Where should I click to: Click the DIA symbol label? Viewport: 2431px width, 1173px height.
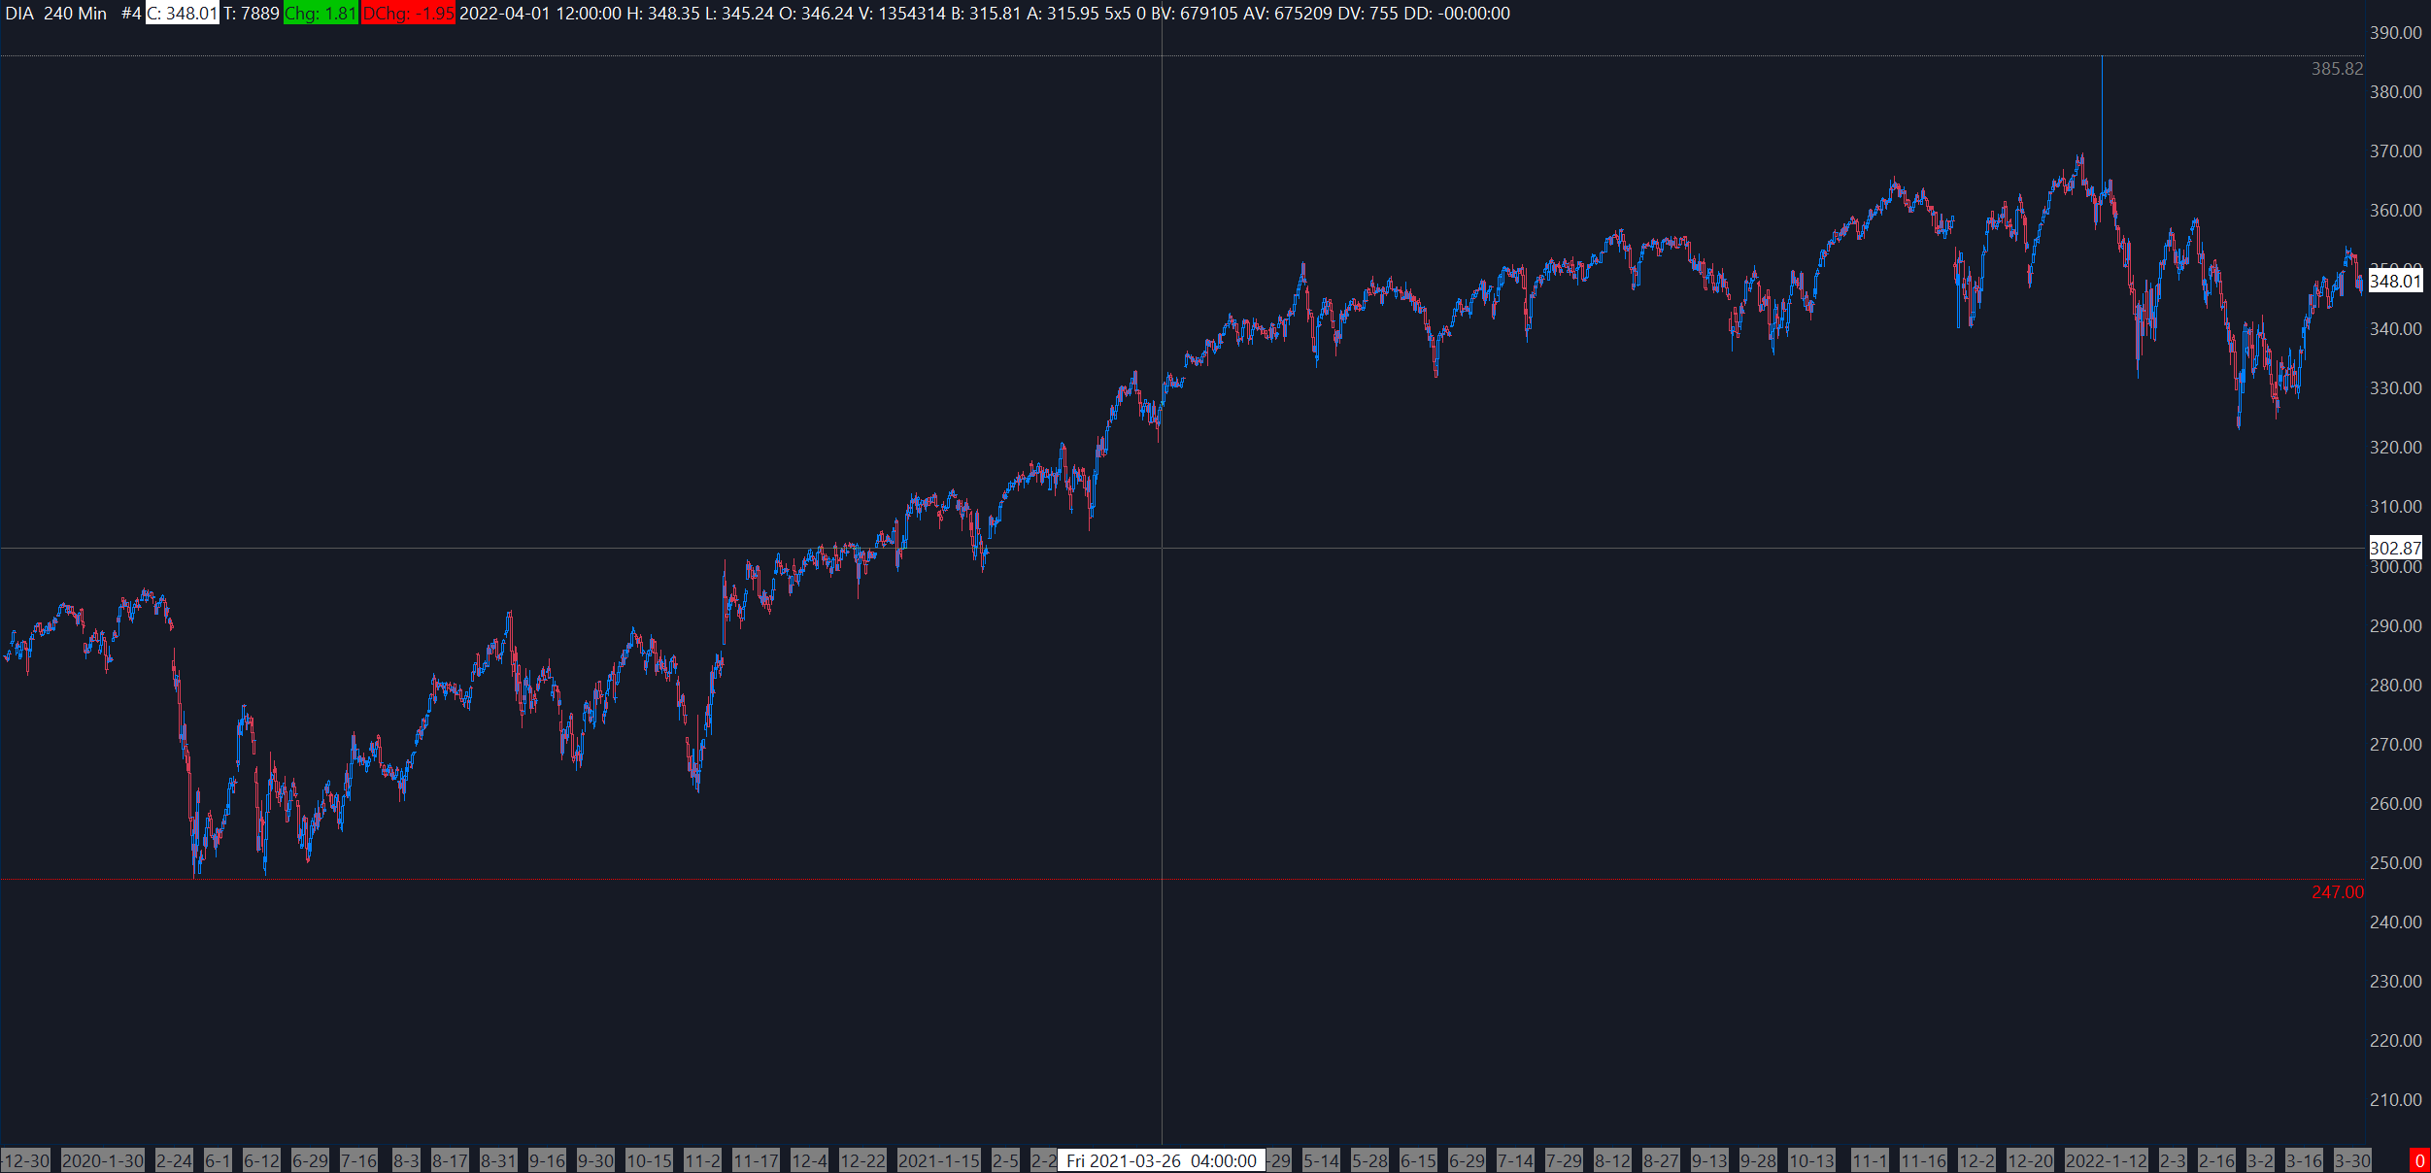[19, 14]
